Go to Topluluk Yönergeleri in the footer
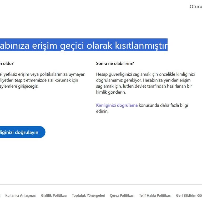The width and height of the screenshot is (202, 202). pos(88,195)
